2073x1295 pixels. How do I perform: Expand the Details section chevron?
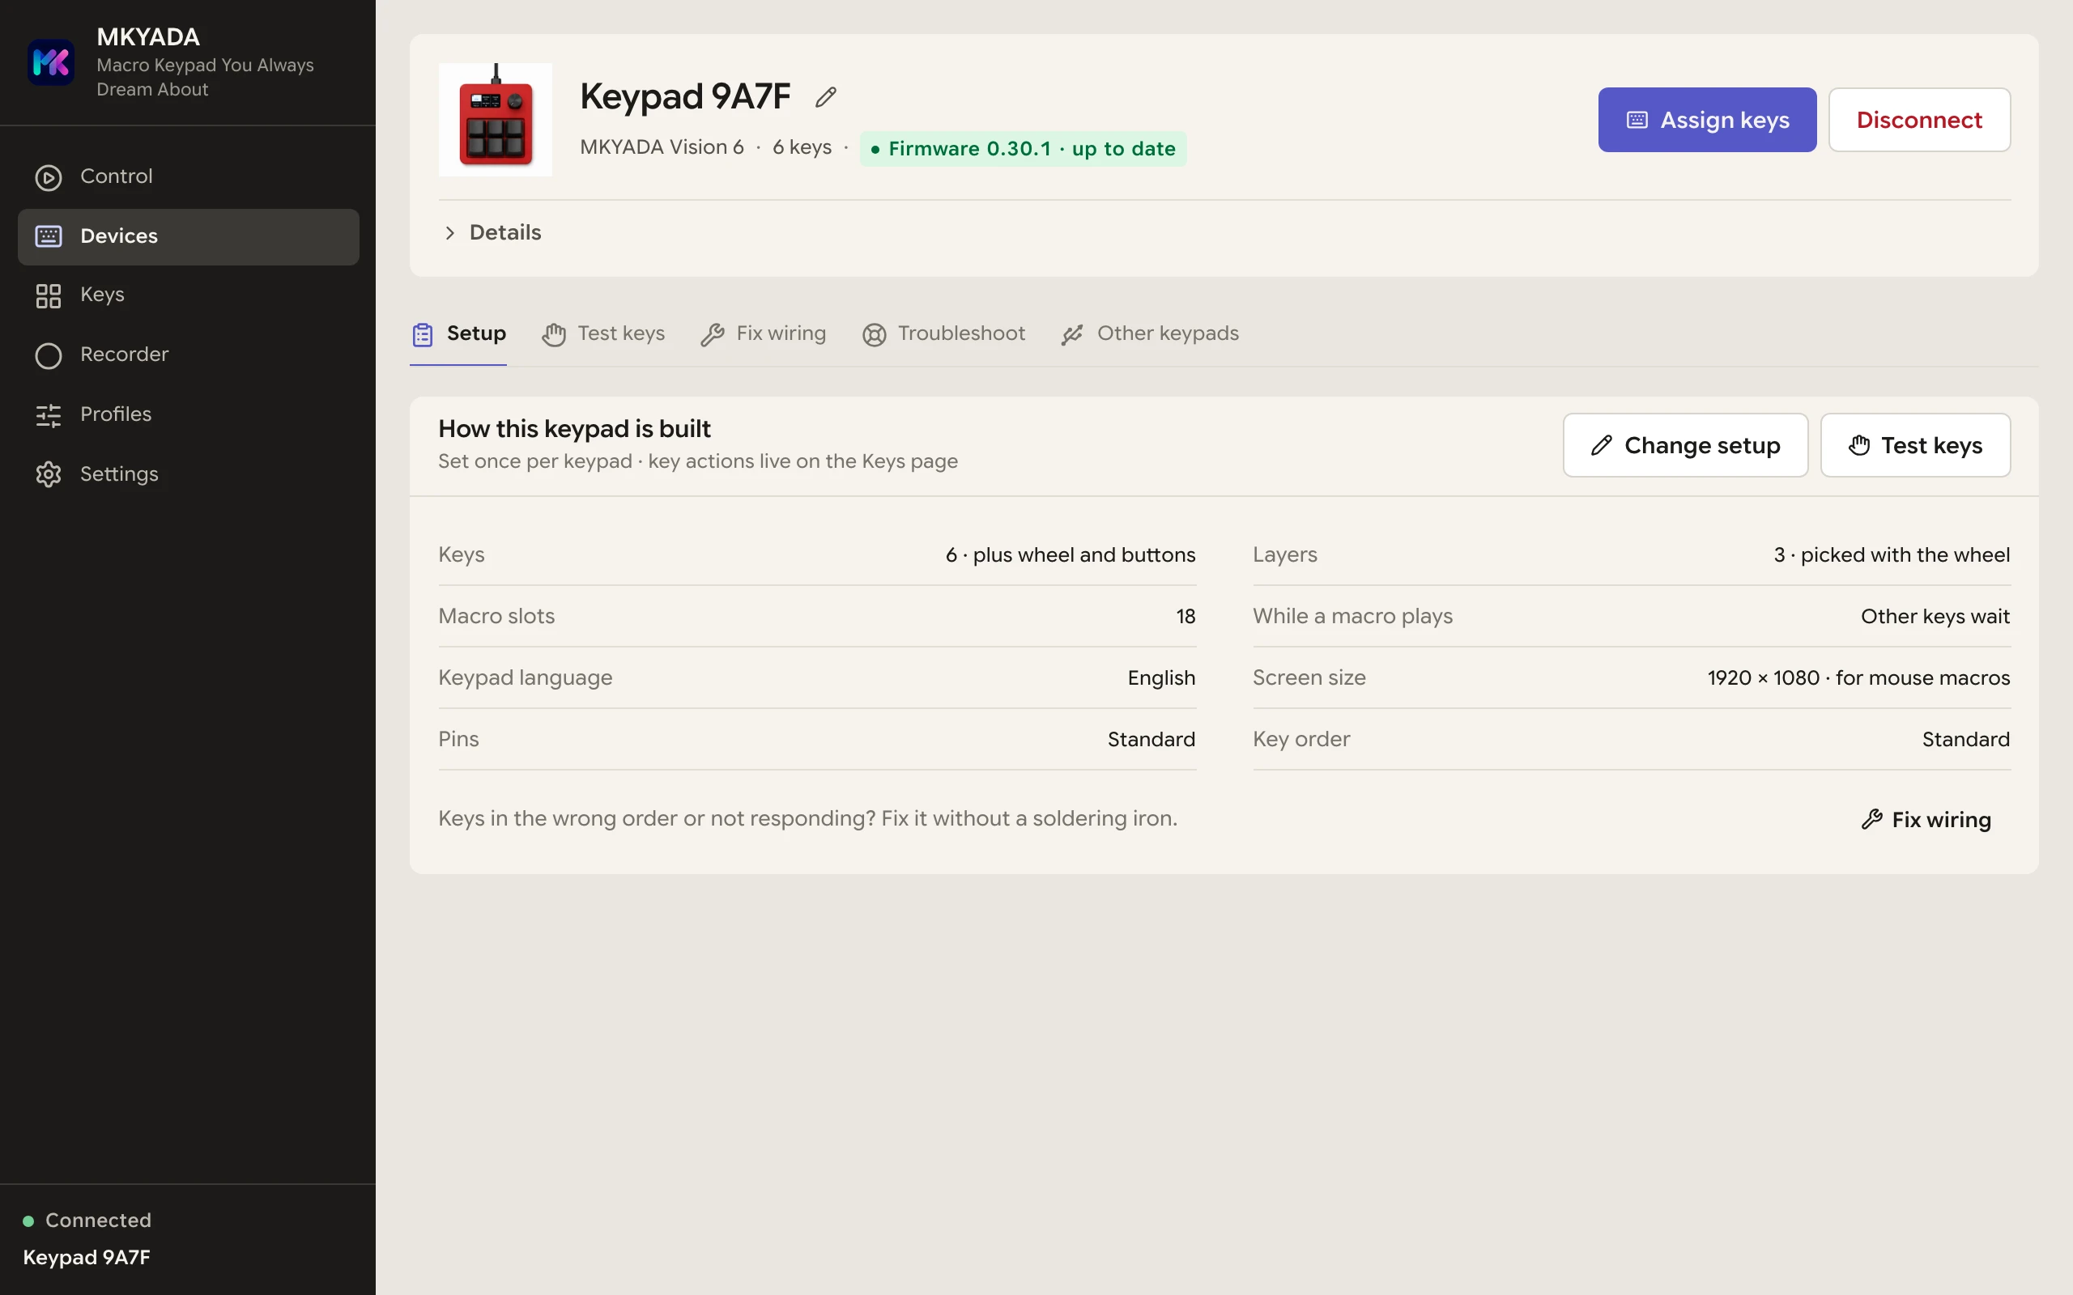click(449, 233)
